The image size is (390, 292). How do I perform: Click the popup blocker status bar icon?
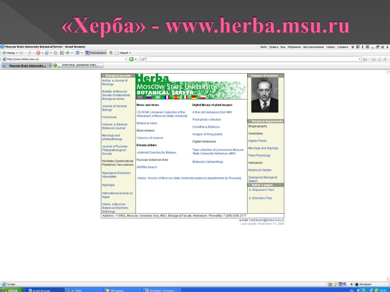[x=340, y=284]
